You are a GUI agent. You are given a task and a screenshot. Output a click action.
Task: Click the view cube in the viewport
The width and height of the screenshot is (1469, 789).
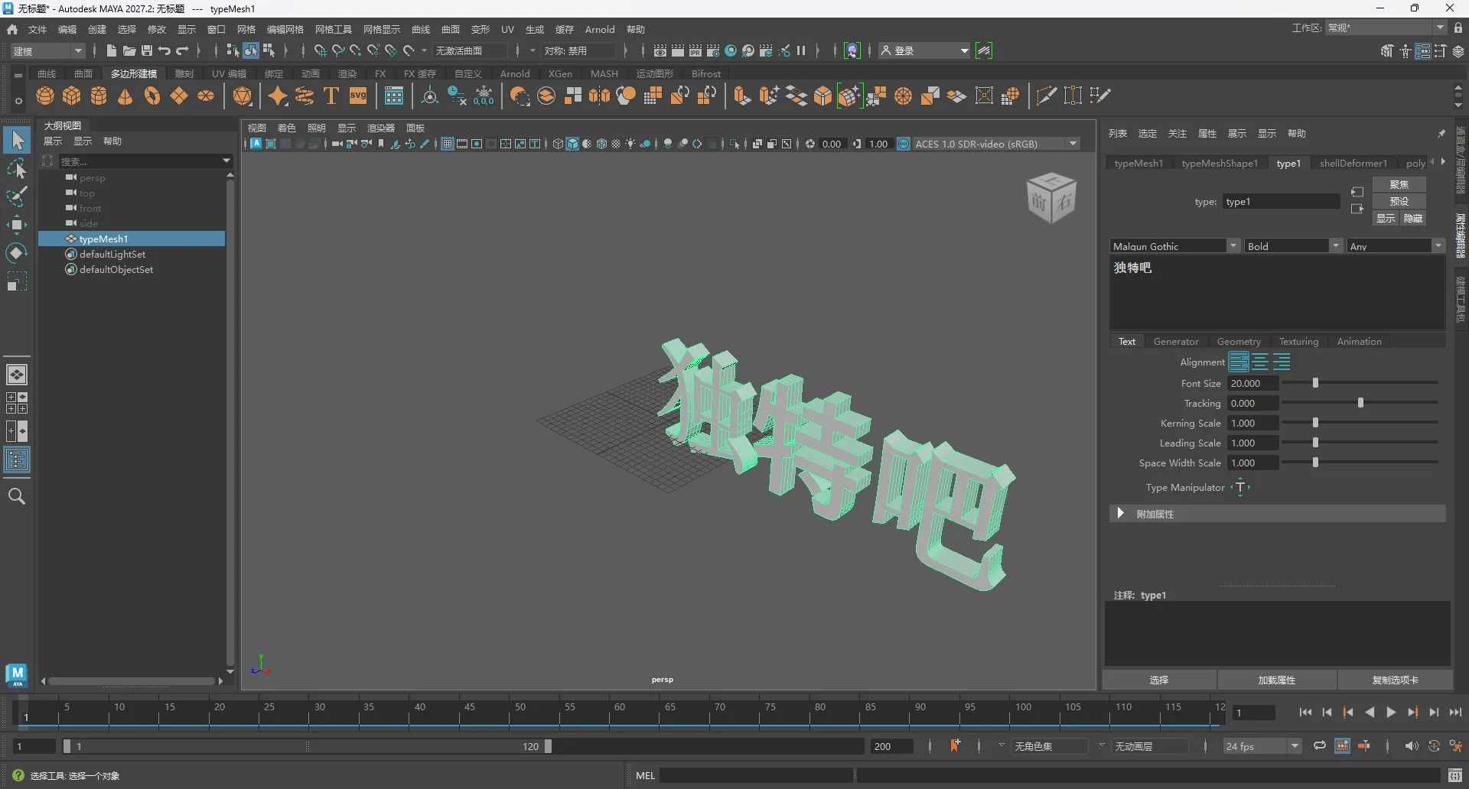click(1050, 198)
